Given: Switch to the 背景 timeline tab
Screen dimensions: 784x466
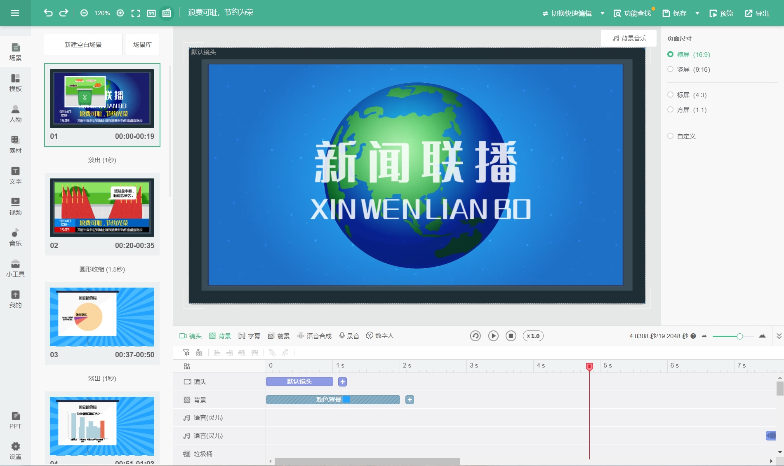Looking at the screenshot, I should point(220,336).
